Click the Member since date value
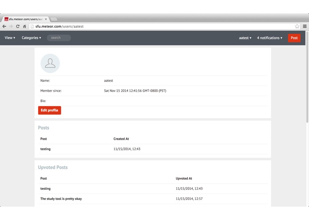The width and height of the screenshot is (309, 220). [x=135, y=91]
